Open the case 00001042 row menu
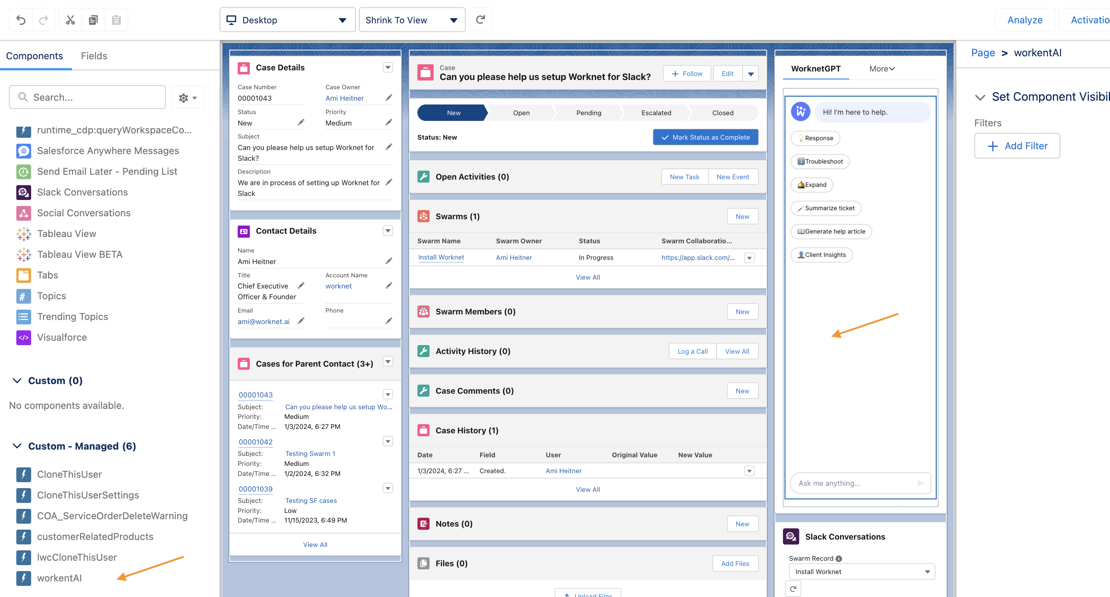The width and height of the screenshot is (1110, 597). point(388,441)
